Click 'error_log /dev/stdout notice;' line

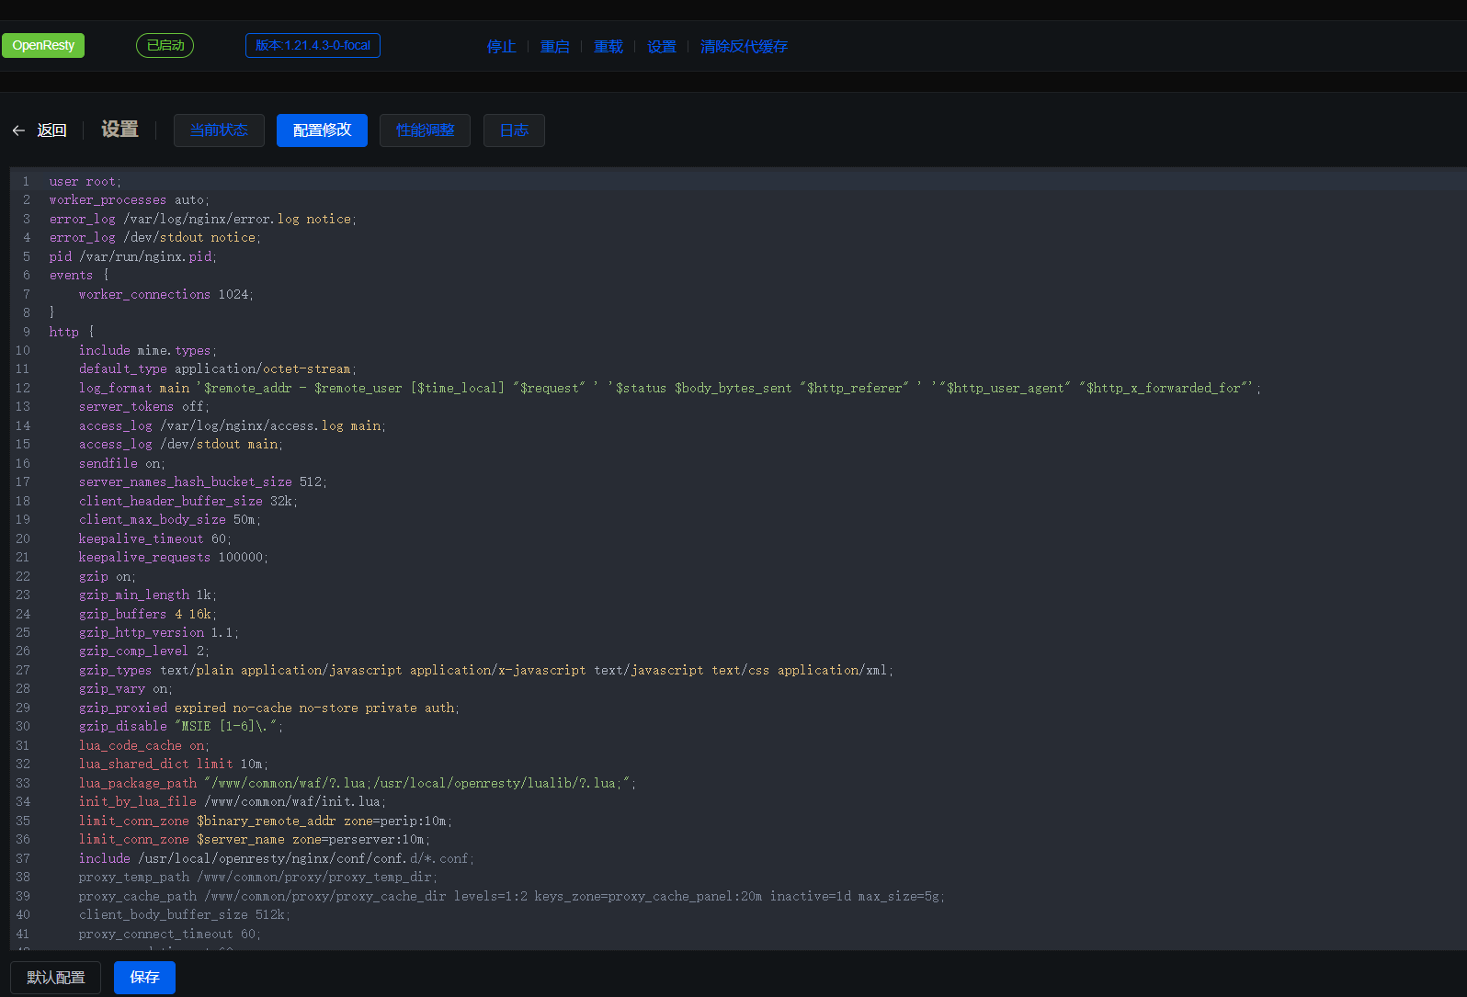click(x=155, y=237)
